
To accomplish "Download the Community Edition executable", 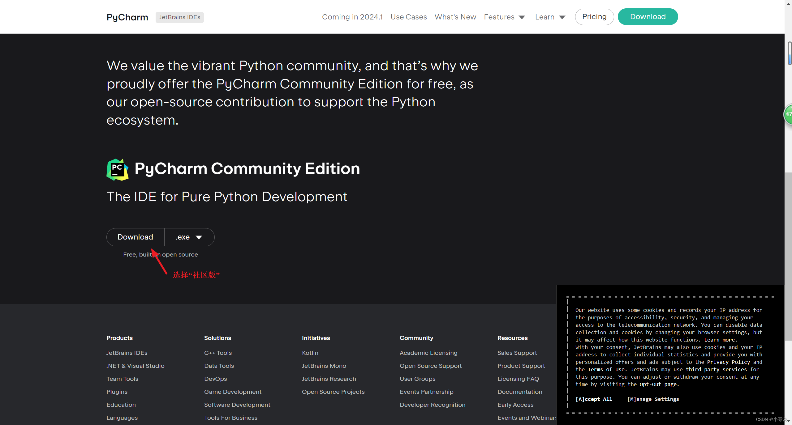I will (x=135, y=237).
